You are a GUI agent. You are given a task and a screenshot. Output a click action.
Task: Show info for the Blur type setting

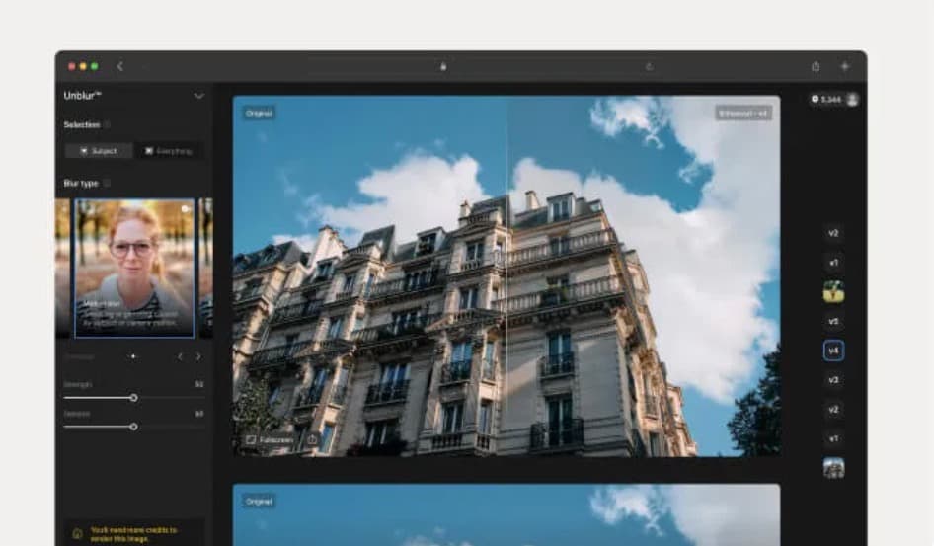[x=107, y=184]
